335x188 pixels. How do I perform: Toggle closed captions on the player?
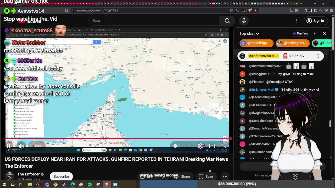click(x=188, y=146)
